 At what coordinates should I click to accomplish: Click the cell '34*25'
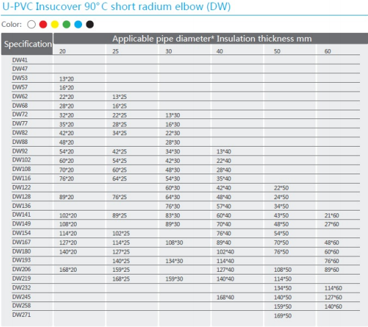(120, 133)
